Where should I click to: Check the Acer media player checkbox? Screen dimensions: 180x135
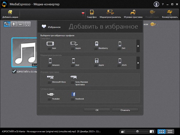[x=73, y=65]
